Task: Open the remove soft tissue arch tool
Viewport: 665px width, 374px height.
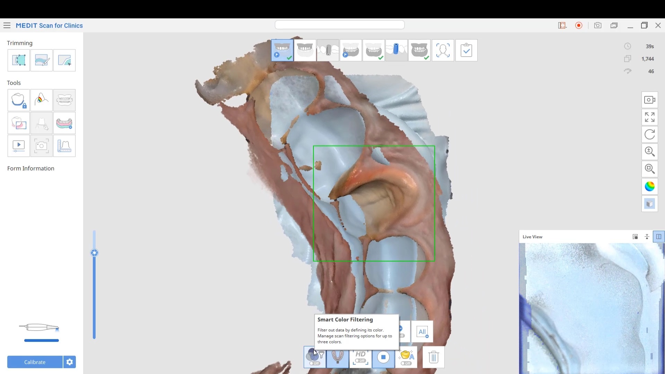Action: point(64,123)
